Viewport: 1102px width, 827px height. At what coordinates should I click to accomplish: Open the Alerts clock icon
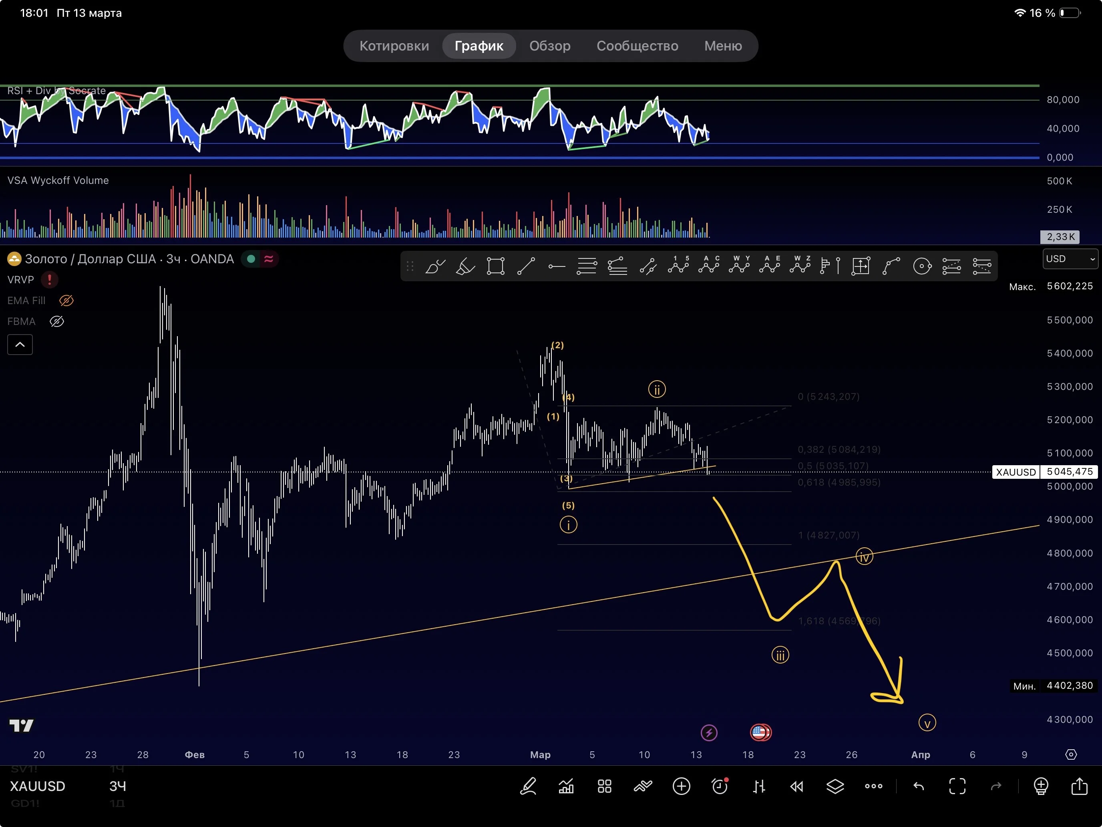click(720, 786)
